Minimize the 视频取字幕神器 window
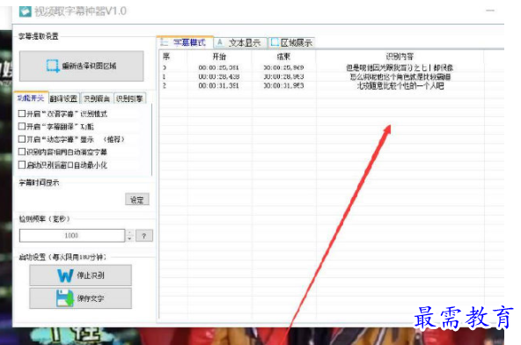Screen dimensions: 521x345 point(490,11)
